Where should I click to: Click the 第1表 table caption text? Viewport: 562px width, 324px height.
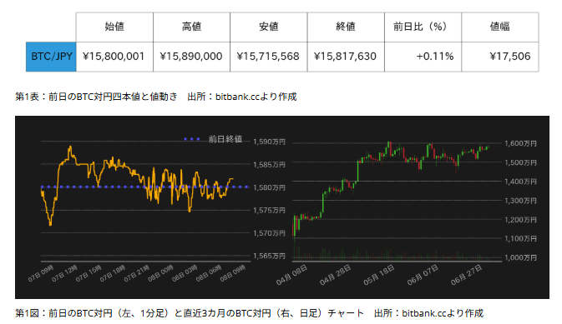pyautogui.click(x=156, y=97)
